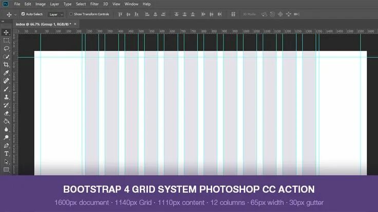Open the Auto-Select Layer dropdown
This screenshot has height=212, width=378.
[x=56, y=14]
